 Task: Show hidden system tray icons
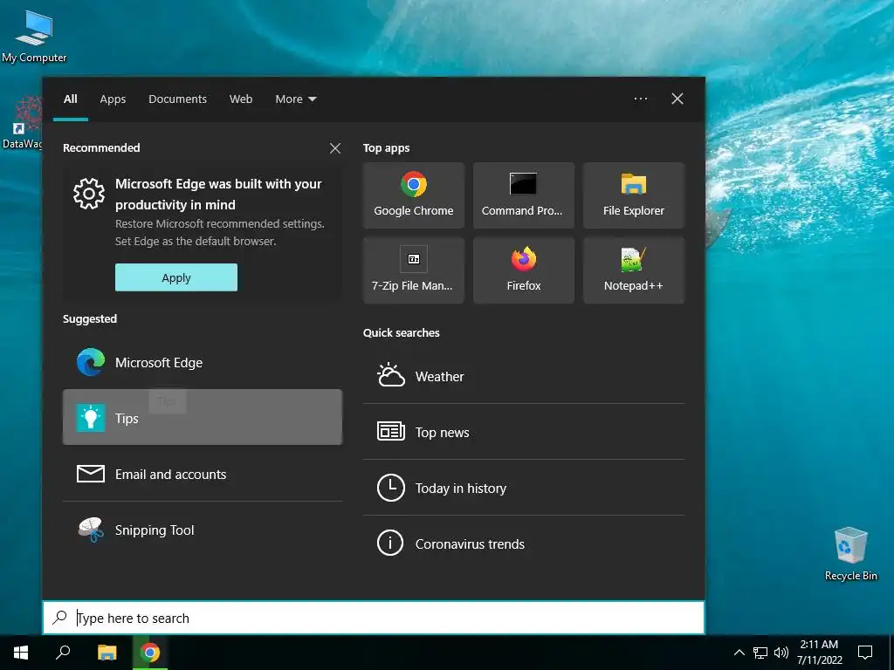pos(739,653)
